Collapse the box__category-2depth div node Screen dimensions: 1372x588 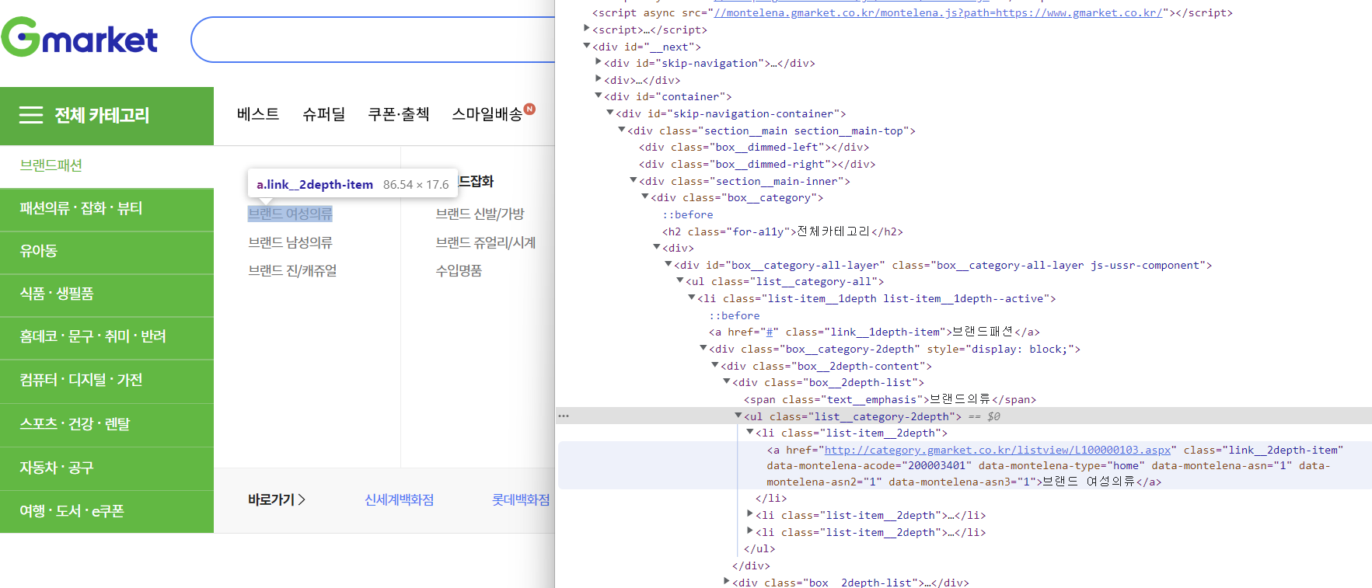coord(703,348)
